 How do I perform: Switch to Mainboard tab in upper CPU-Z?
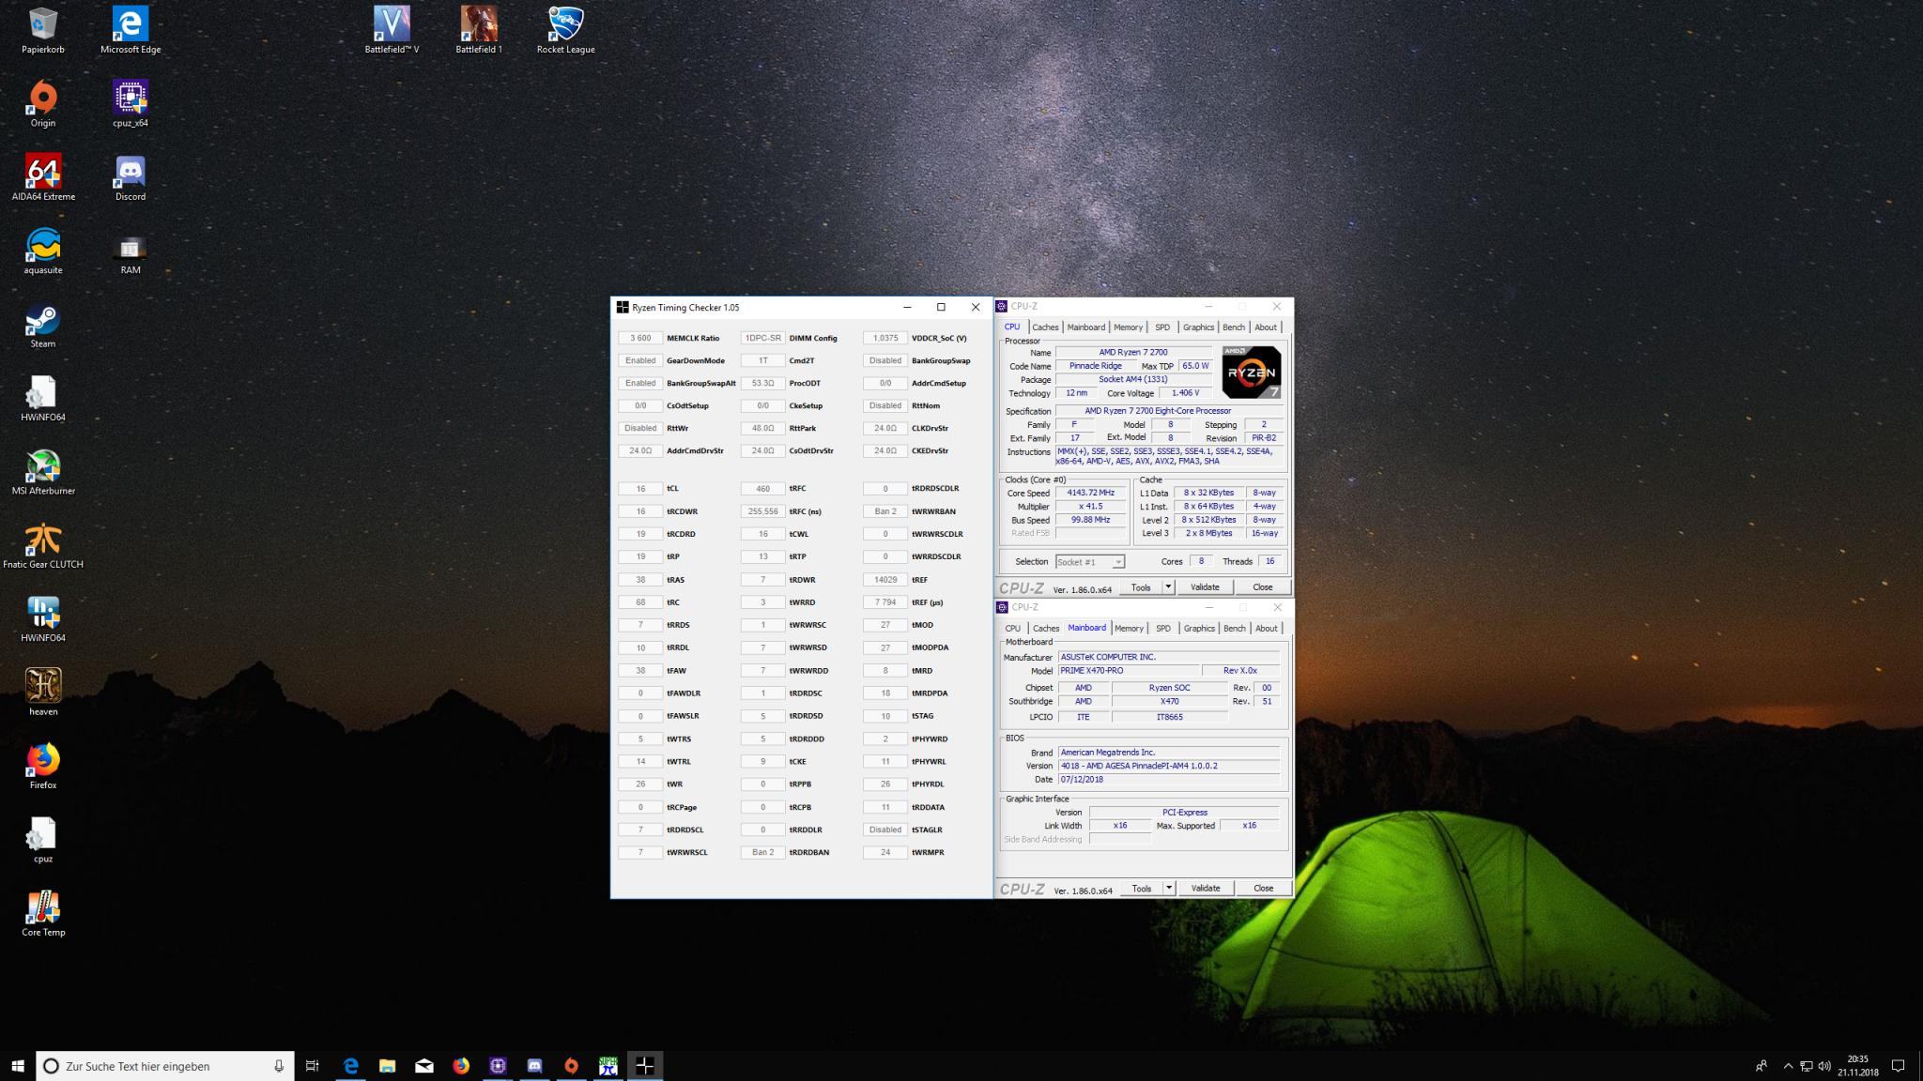(x=1085, y=327)
